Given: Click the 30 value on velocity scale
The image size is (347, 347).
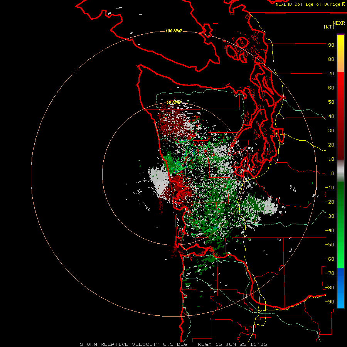Looking at the screenshot, I should [331, 131].
